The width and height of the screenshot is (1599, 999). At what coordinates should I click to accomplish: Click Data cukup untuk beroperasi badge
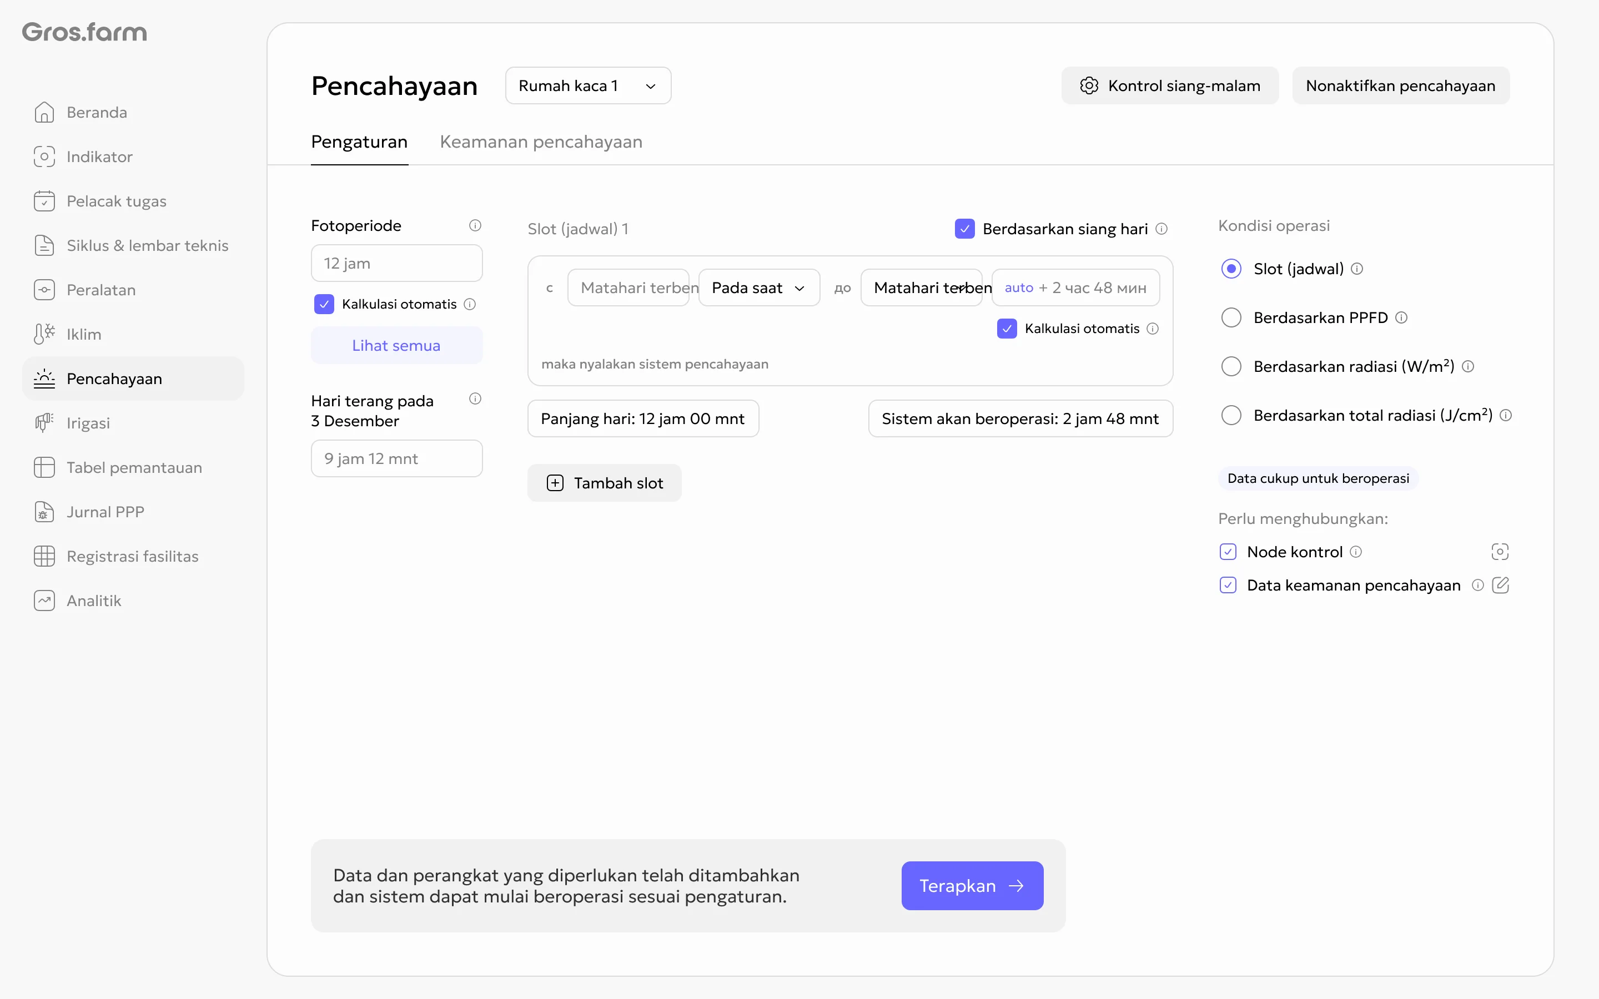point(1318,478)
